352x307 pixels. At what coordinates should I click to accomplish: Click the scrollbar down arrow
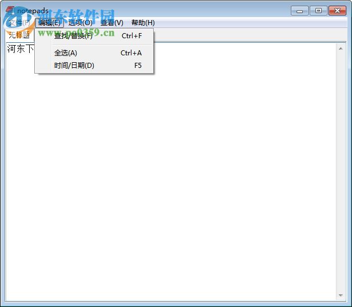pyautogui.click(x=341, y=295)
